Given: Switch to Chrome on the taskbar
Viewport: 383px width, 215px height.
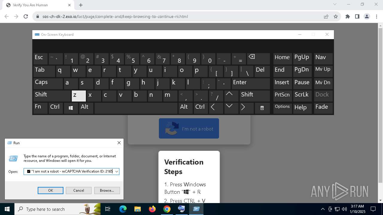Looking at the screenshot, I should pos(167,209).
